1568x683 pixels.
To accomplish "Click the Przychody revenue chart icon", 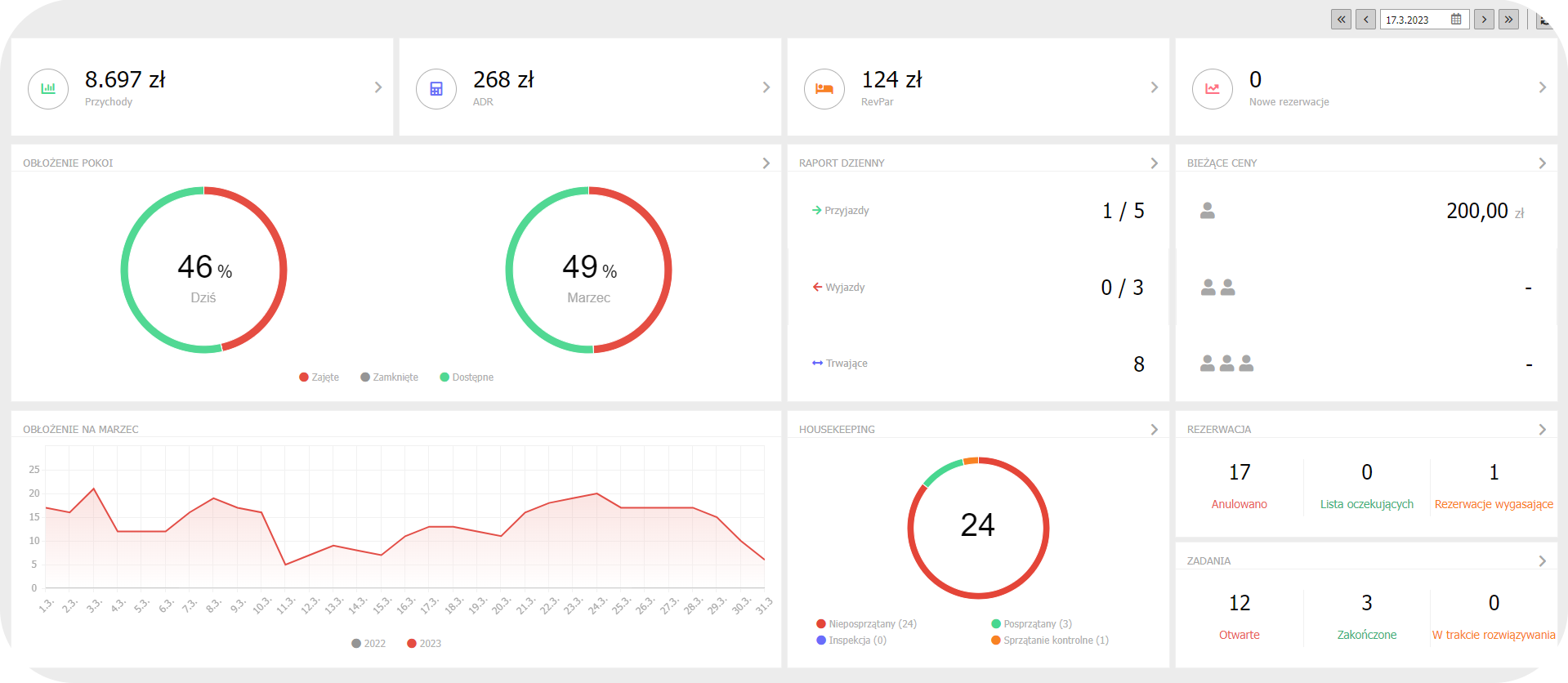I will coord(48,88).
